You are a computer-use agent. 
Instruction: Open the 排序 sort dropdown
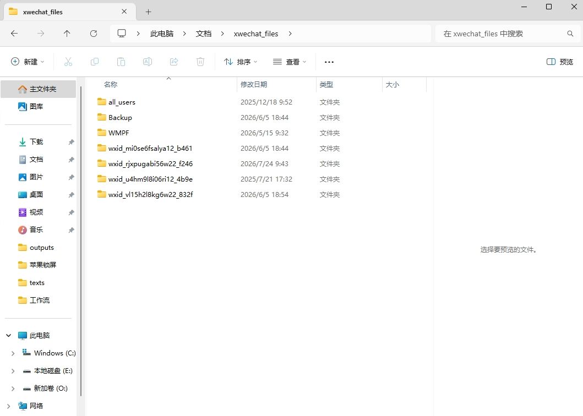click(241, 62)
